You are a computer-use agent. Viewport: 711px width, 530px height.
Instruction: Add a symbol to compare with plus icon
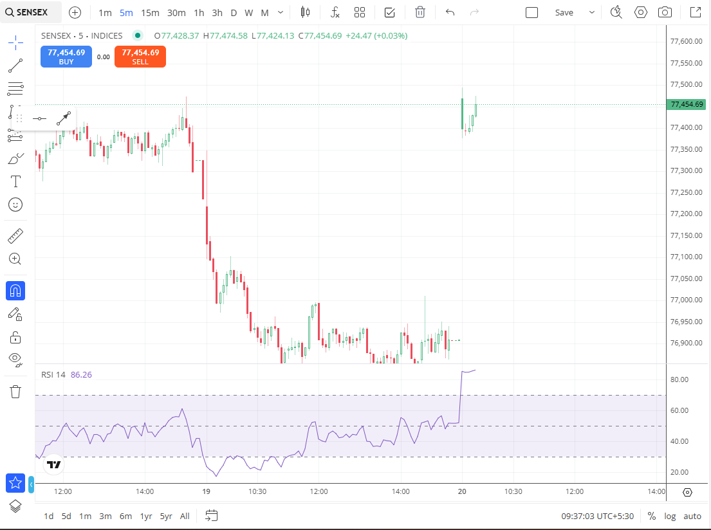coord(75,13)
